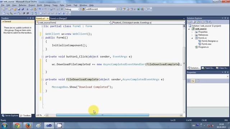Switch to the Class View tab
Image resolution: width=230 pixels, height=129 pixels.
pyautogui.click(x=222, y=68)
